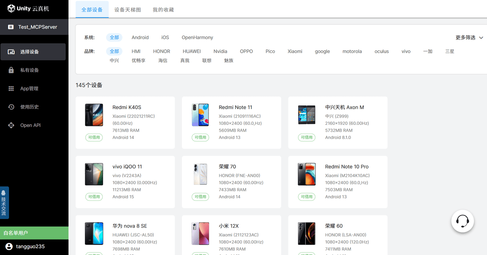
Task: Click the vivo iQOO 11 phone thumbnail
Action: (x=94, y=175)
